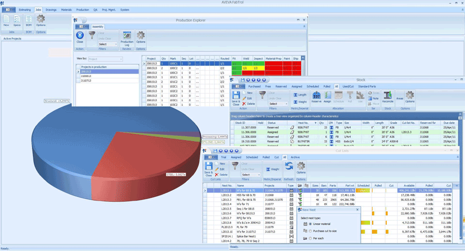Select project J110713 in production list
This screenshot has width=465, height=251.
coord(107,81)
